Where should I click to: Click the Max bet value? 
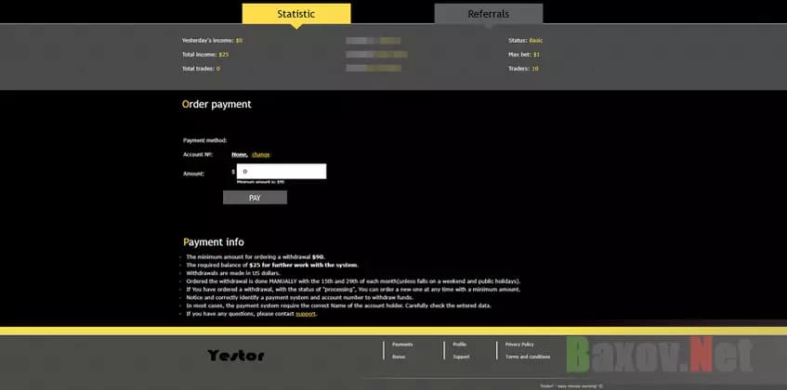click(537, 55)
